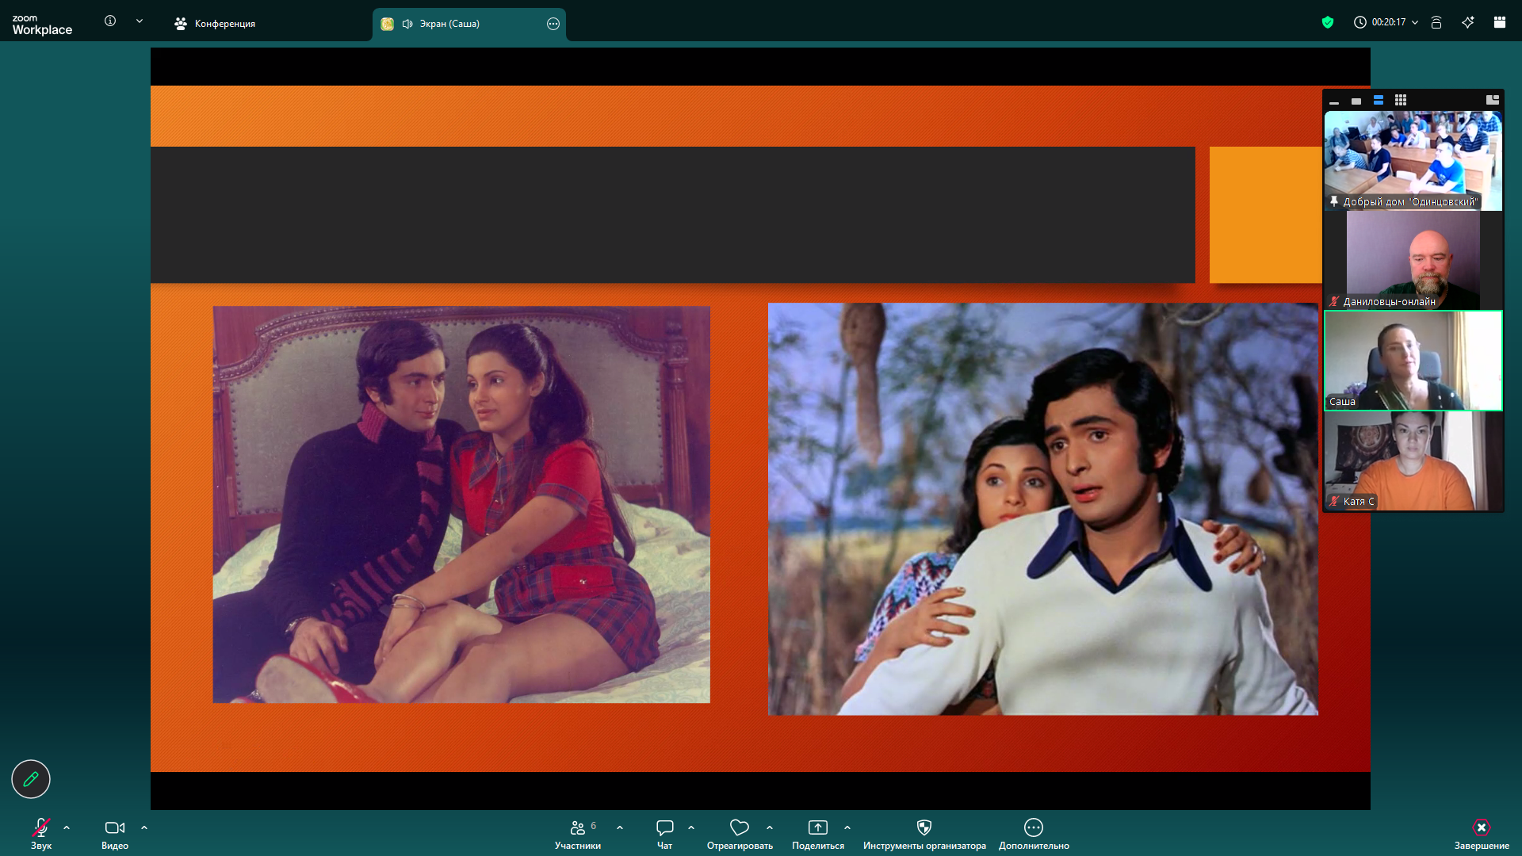Switch to the Экран (Саша) tab
The height and width of the screenshot is (856, 1522).
coord(469,24)
